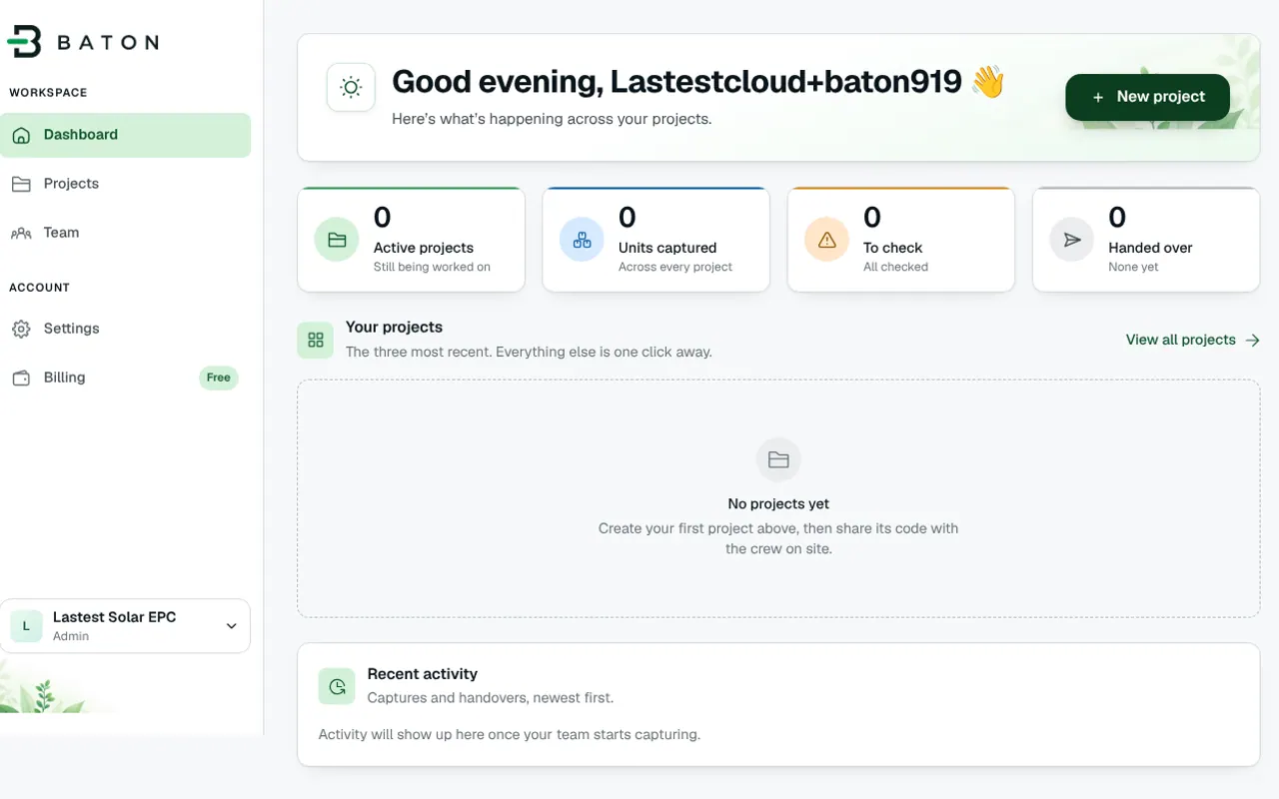Click the Settings gear icon in sidebar
This screenshot has width=1279, height=799.
coord(21,329)
